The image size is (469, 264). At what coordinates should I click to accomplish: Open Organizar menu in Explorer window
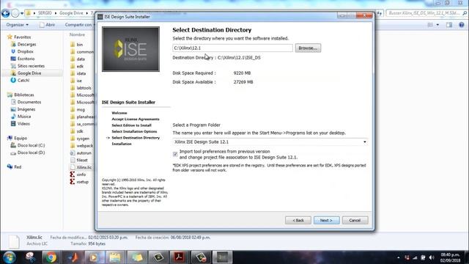click(x=18, y=25)
